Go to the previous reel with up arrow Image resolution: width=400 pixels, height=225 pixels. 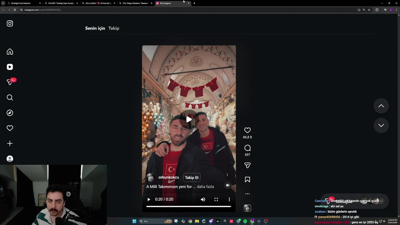point(381,106)
